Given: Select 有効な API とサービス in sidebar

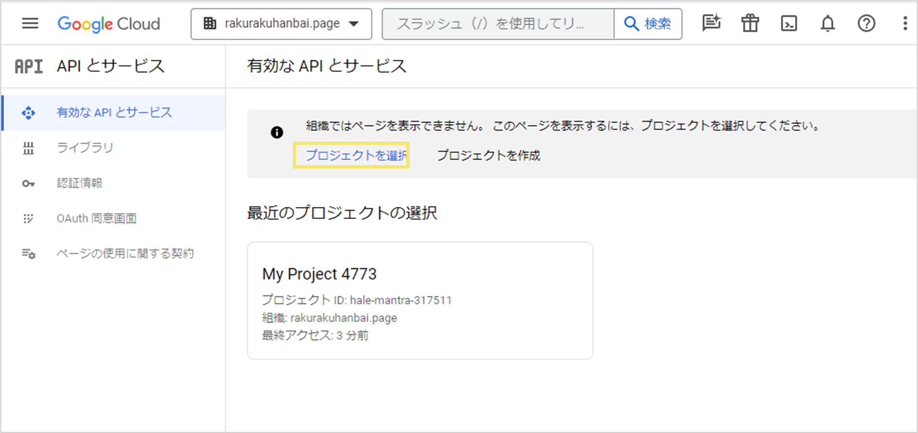Looking at the screenshot, I should (x=113, y=113).
